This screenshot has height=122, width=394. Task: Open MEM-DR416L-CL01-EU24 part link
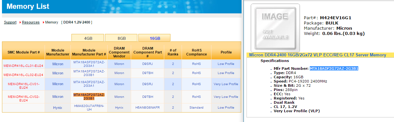tap(24, 66)
